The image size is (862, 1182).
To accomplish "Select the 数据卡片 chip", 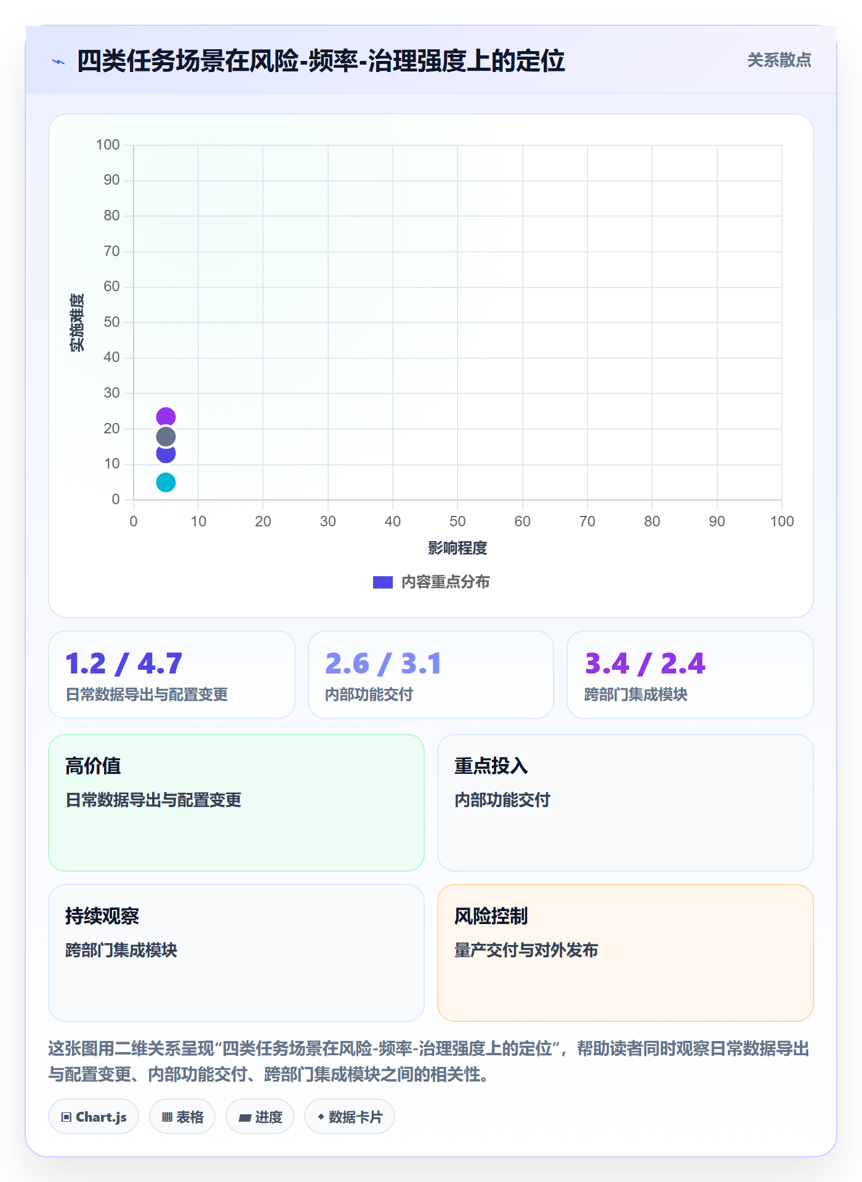I will click(350, 1117).
